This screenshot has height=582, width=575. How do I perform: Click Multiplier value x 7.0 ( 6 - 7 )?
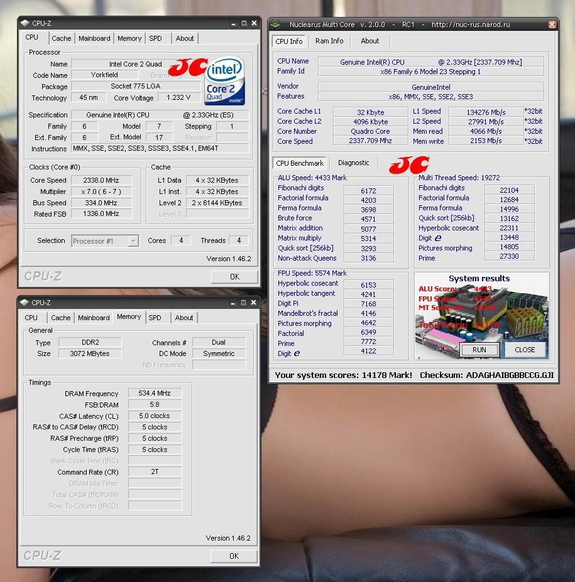[101, 191]
